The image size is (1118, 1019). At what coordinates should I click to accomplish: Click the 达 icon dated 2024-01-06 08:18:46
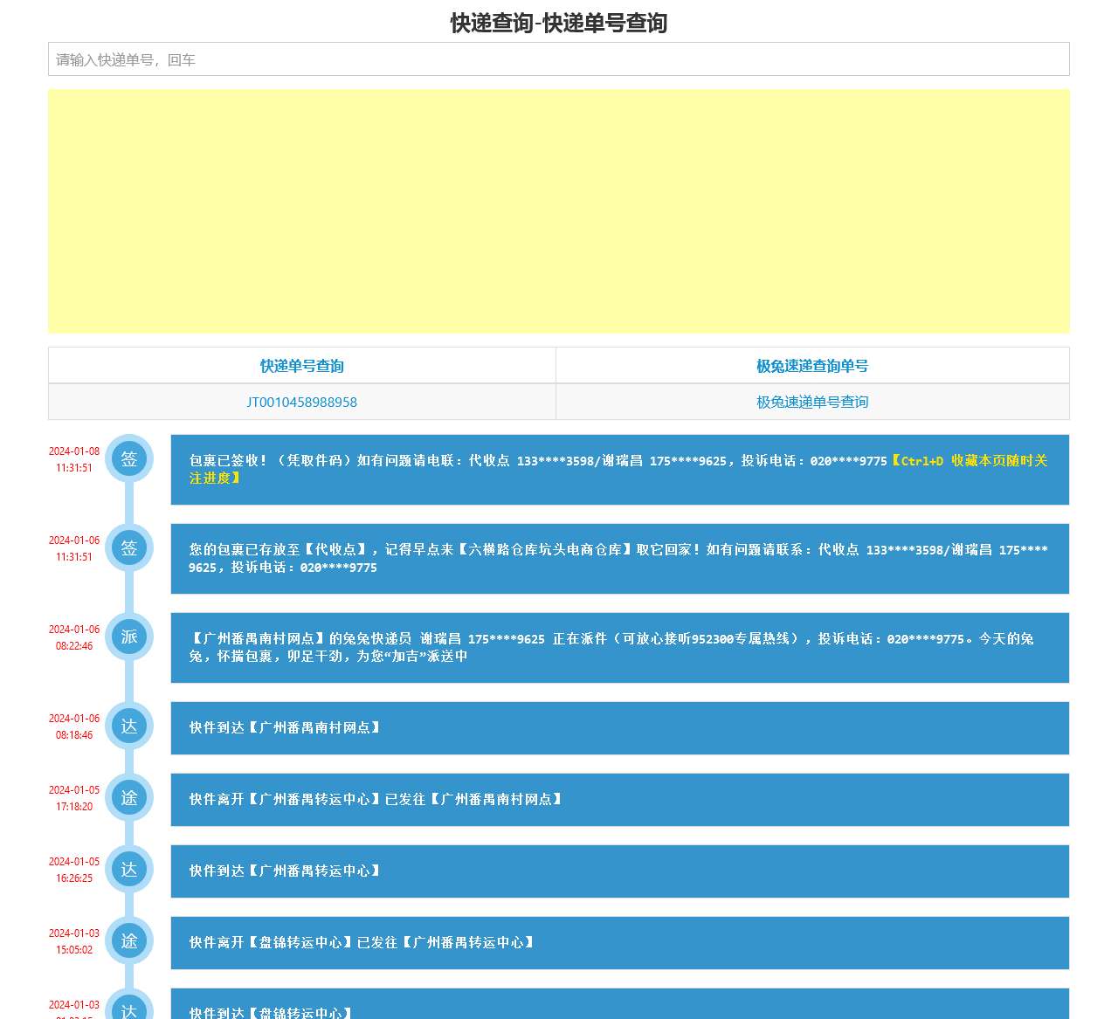point(129,726)
